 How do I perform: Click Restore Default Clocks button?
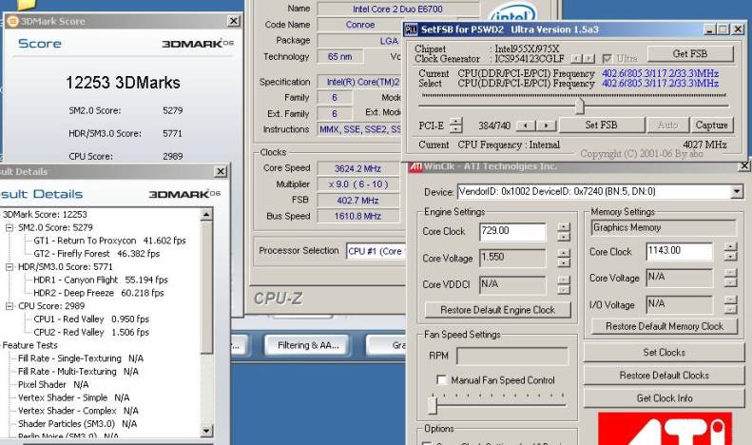[x=665, y=376]
